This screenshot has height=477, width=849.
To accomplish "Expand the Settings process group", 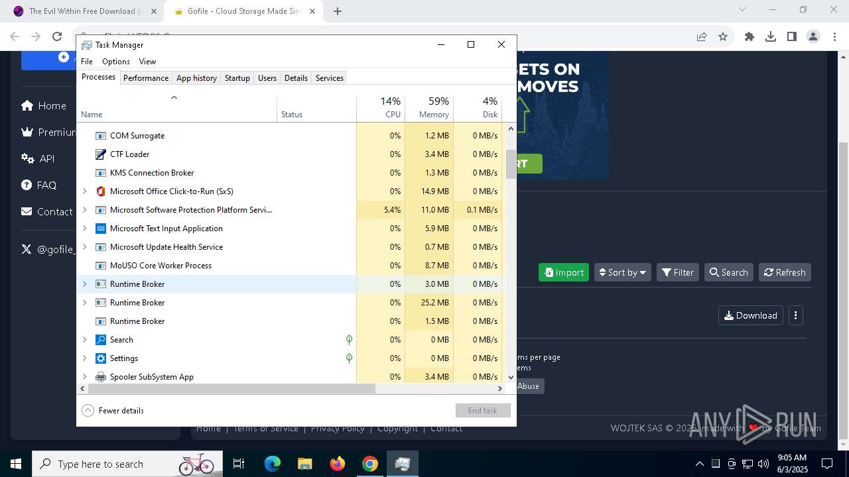I will coord(84,358).
